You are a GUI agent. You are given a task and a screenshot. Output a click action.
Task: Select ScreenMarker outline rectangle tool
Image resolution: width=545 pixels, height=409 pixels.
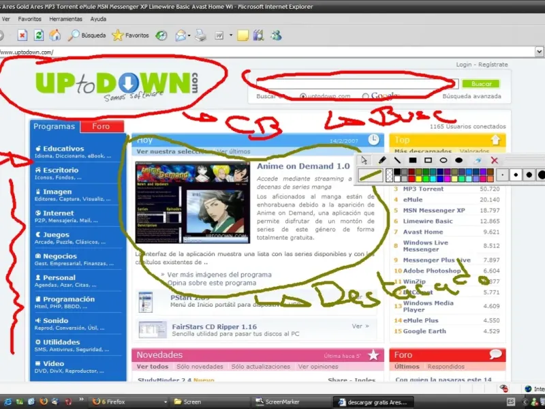[x=428, y=160]
